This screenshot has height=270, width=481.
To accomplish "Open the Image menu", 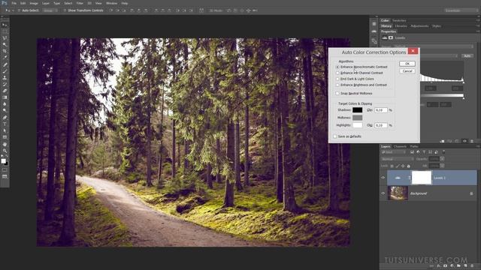I will (34, 3).
